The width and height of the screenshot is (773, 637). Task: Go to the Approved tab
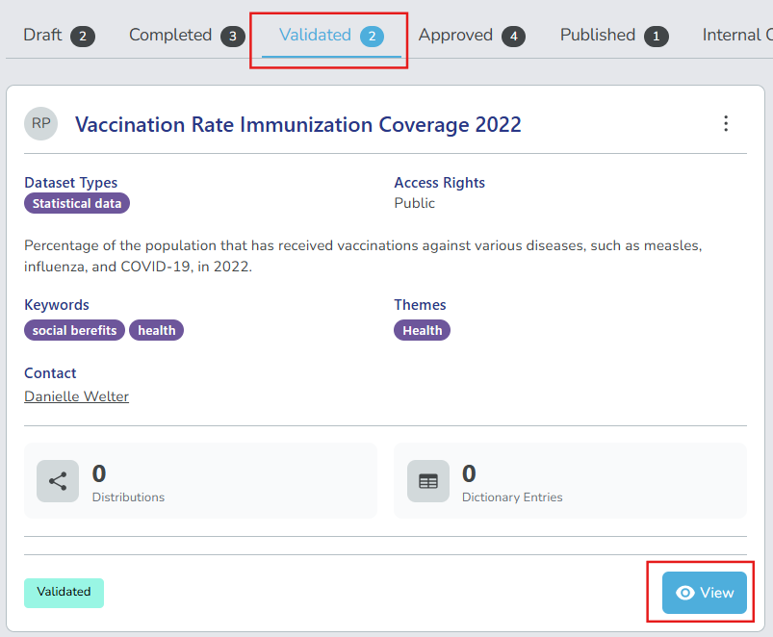tap(455, 36)
